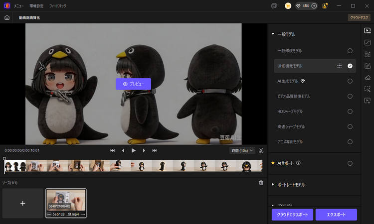The width and height of the screenshot is (374, 224).
Task: Click the クラウドエクスポート button
Action: pyautogui.click(x=292, y=215)
